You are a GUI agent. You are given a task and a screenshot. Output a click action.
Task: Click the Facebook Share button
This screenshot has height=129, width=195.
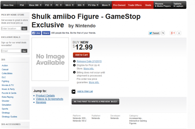coord(46,33)
